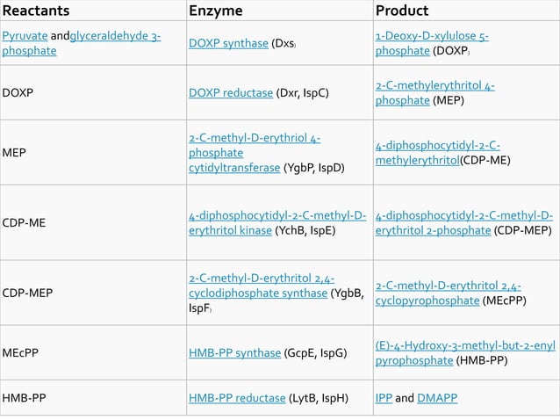The width and height of the screenshot is (560, 420).
Task: Click the MEP cytidyltransferase enzyme link
Action: click(x=255, y=153)
